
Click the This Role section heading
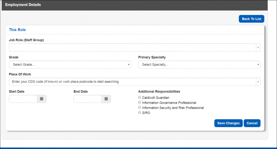point(17,30)
